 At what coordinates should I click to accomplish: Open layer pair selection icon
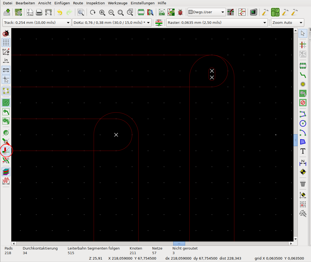230,12
